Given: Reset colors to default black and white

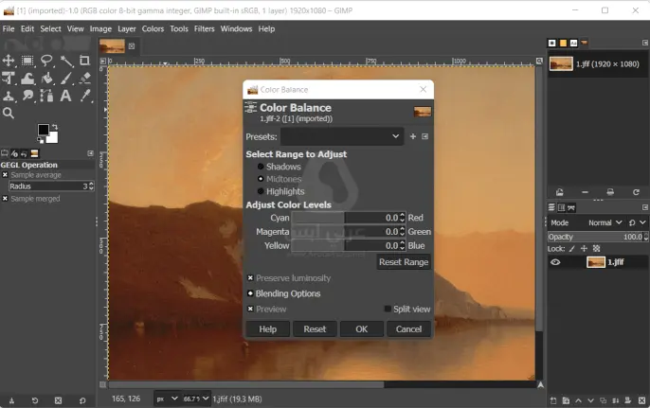Looking at the screenshot, I should pyautogui.click(x=40, y=141).
